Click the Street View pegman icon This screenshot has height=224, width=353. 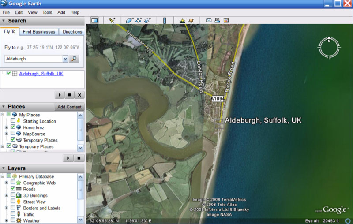(x=19, y=202)
